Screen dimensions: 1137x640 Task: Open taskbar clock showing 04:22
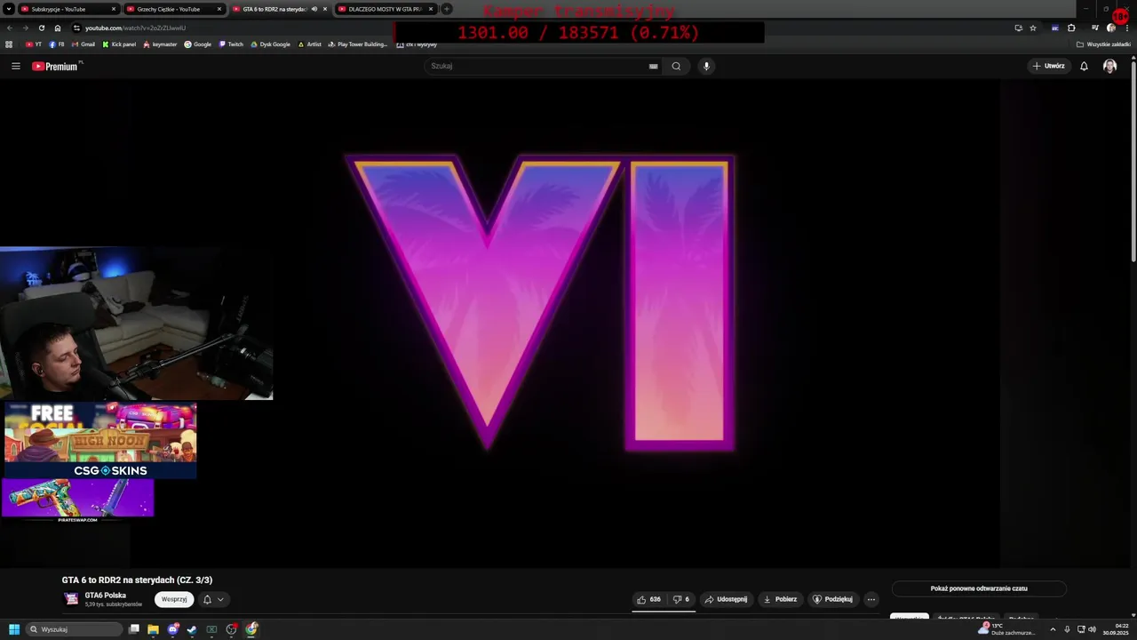1116,629
